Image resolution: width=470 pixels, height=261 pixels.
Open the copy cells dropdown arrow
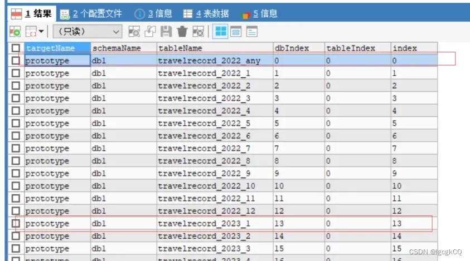tap(41, 31)
